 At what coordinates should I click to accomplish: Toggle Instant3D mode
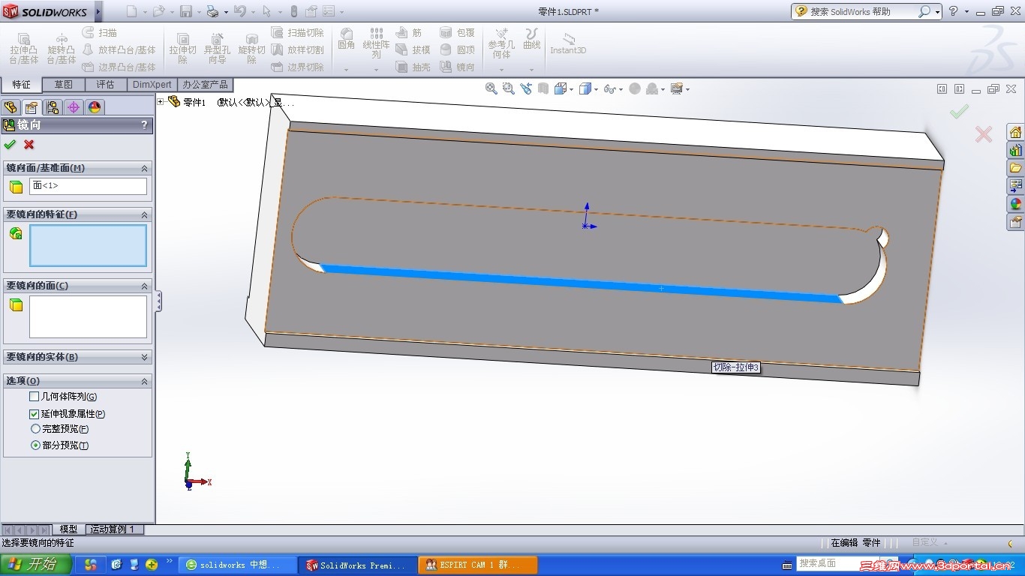point(568,43)
